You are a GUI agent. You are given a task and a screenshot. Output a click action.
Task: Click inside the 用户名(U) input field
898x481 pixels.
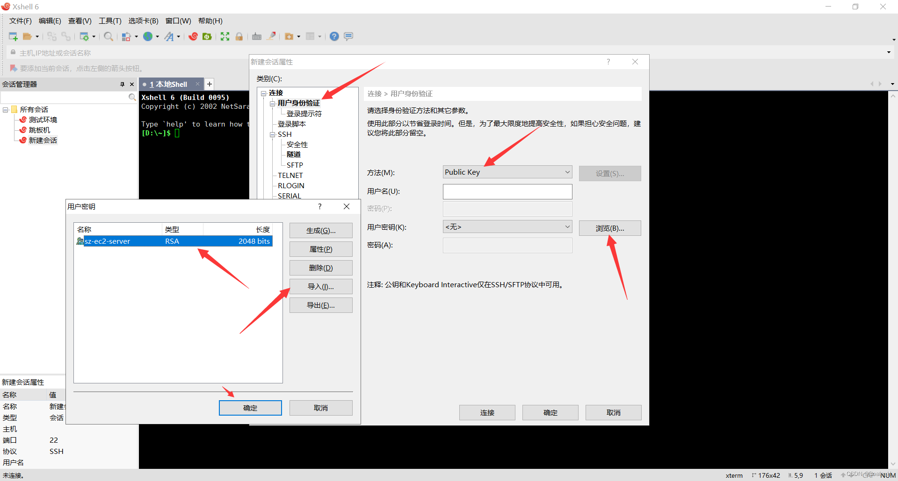tap(507, 191)
